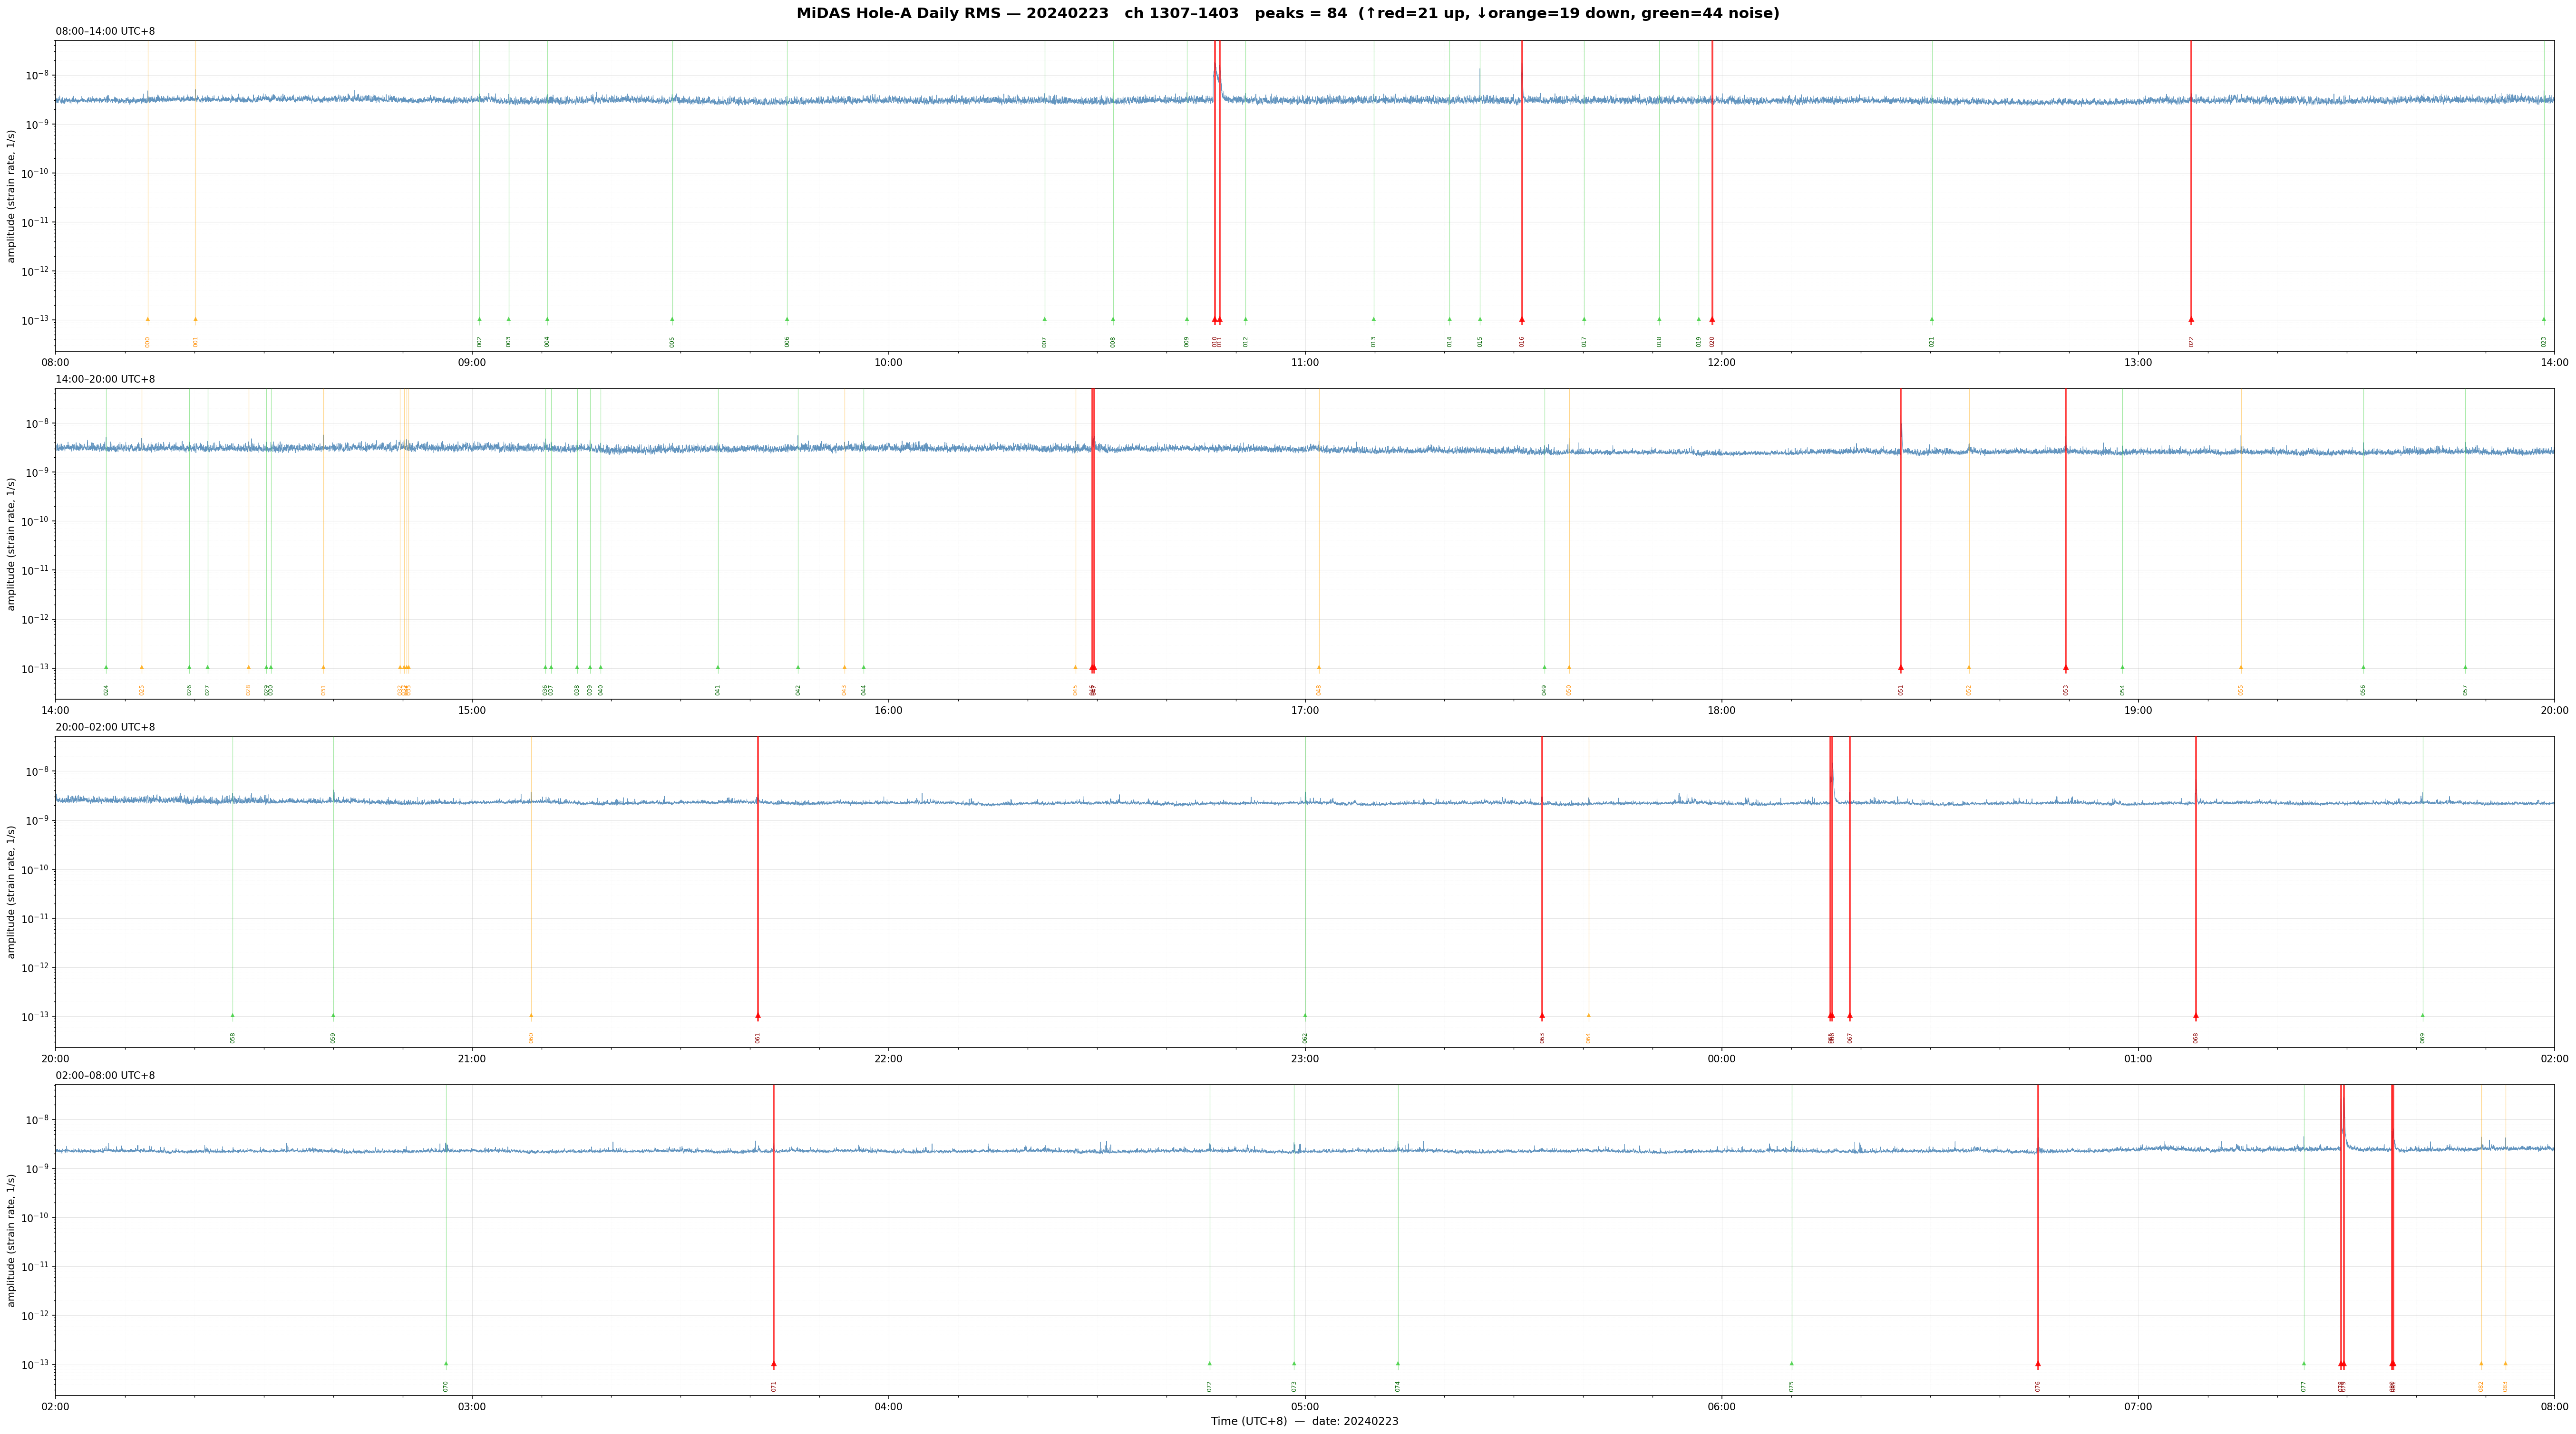Click red up-peak marker 061
This screenshot has width=2576, height=1434.
758,1016
